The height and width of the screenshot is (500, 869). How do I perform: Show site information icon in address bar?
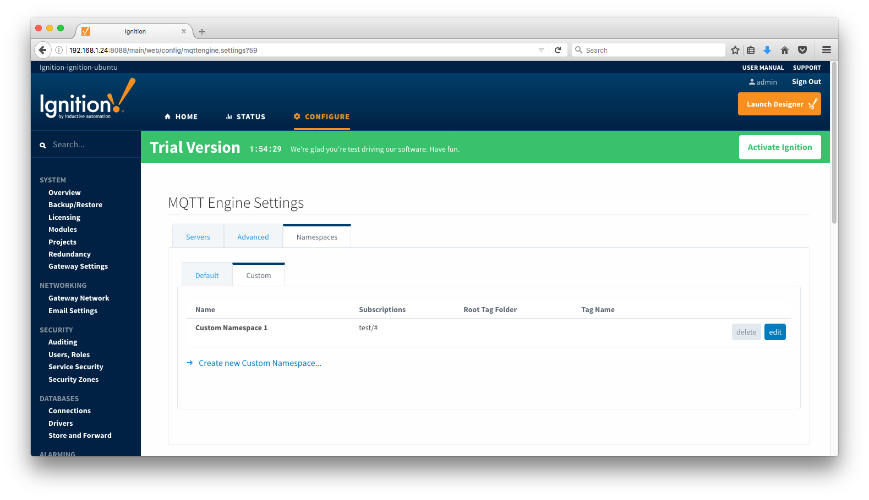(x=59, y=50)
